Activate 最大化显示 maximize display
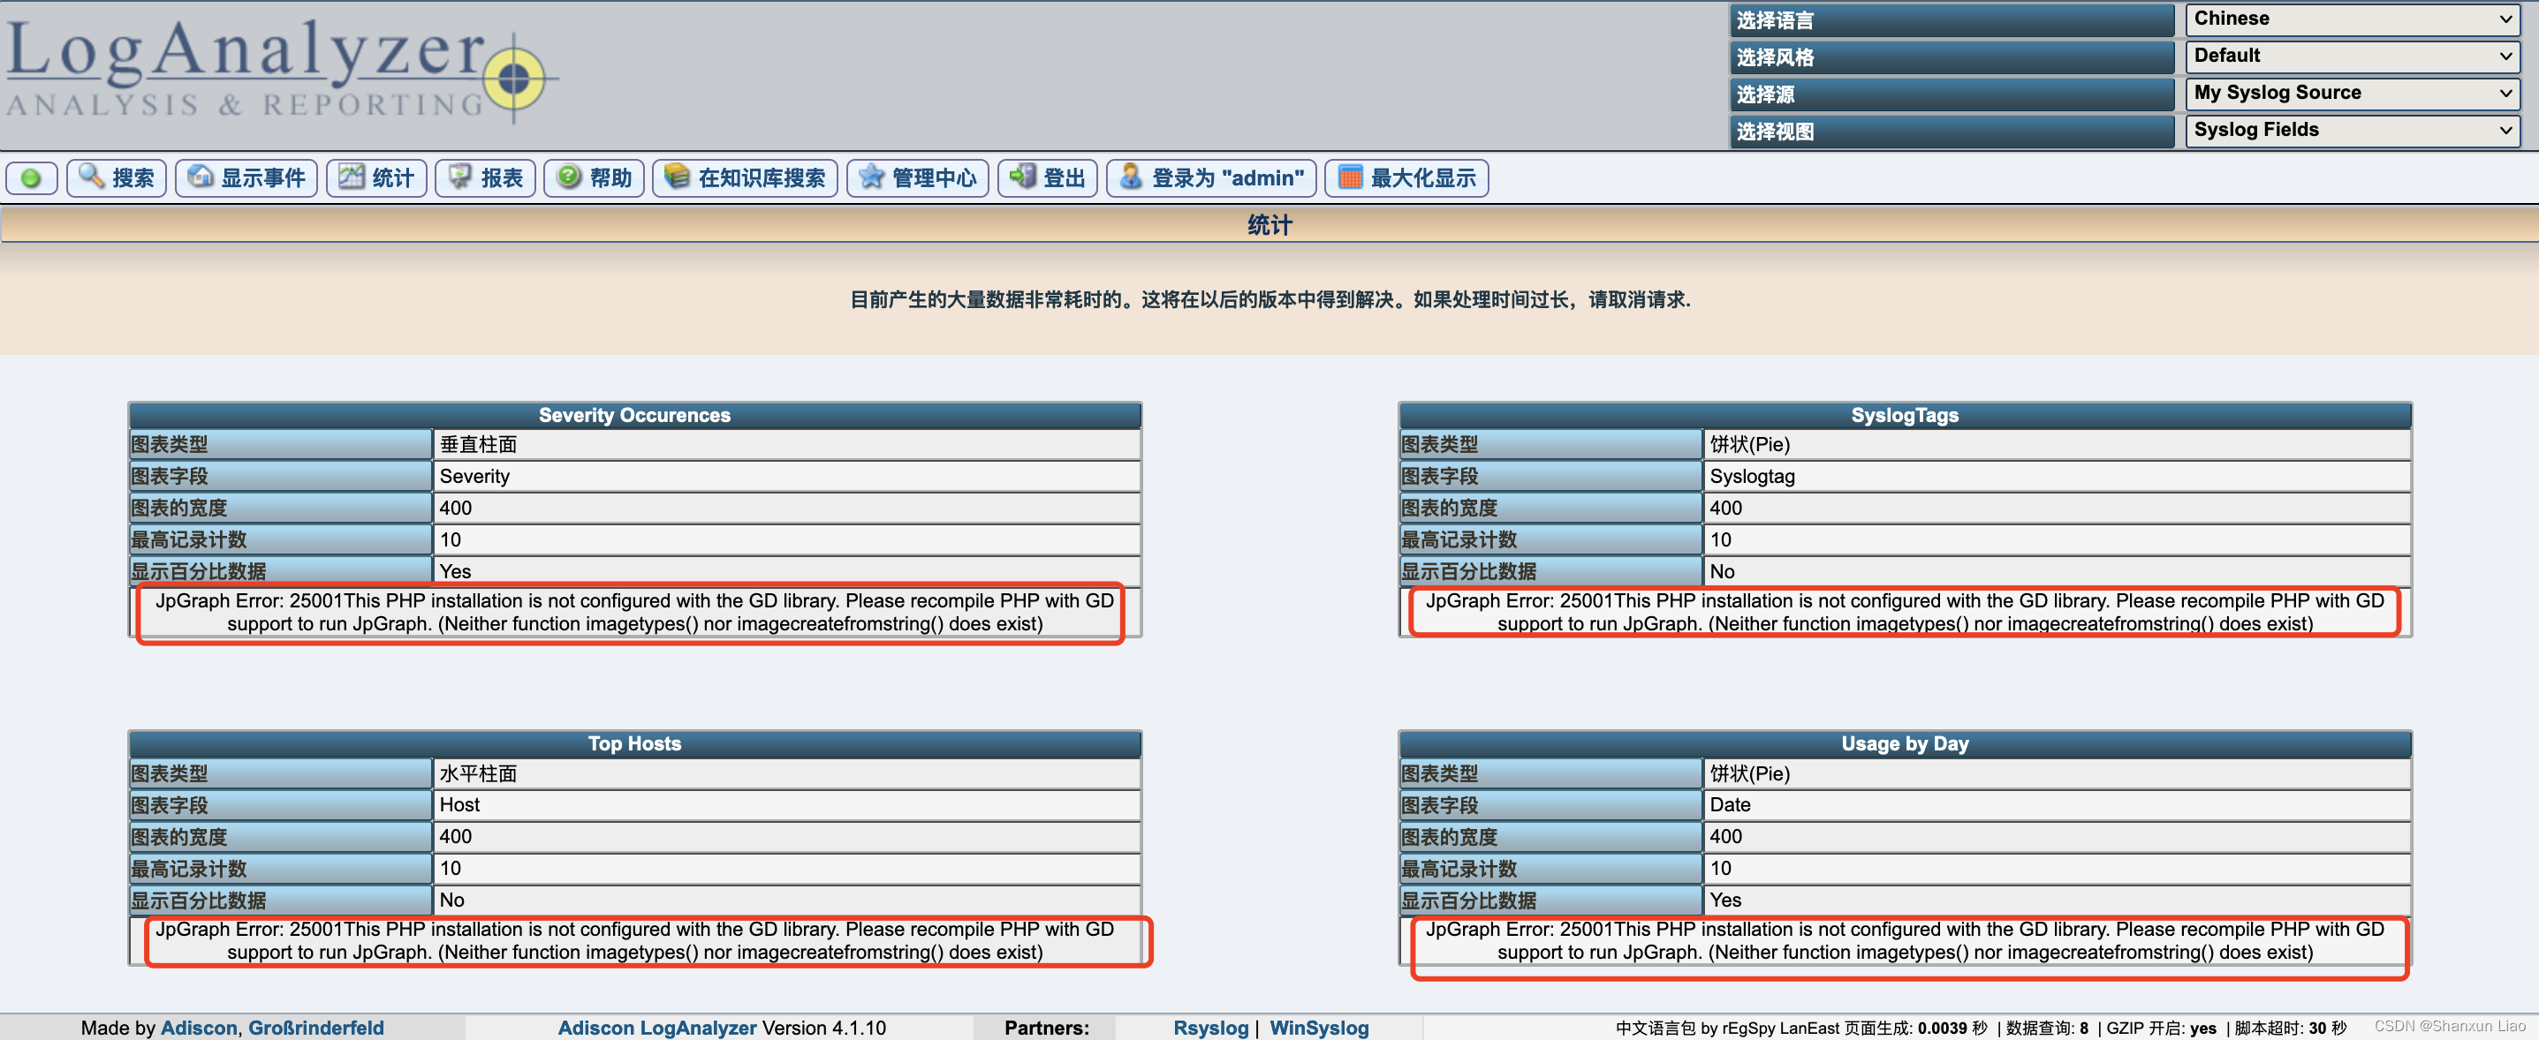This screenshot has width=2539, height=1040. point(1406,178)
